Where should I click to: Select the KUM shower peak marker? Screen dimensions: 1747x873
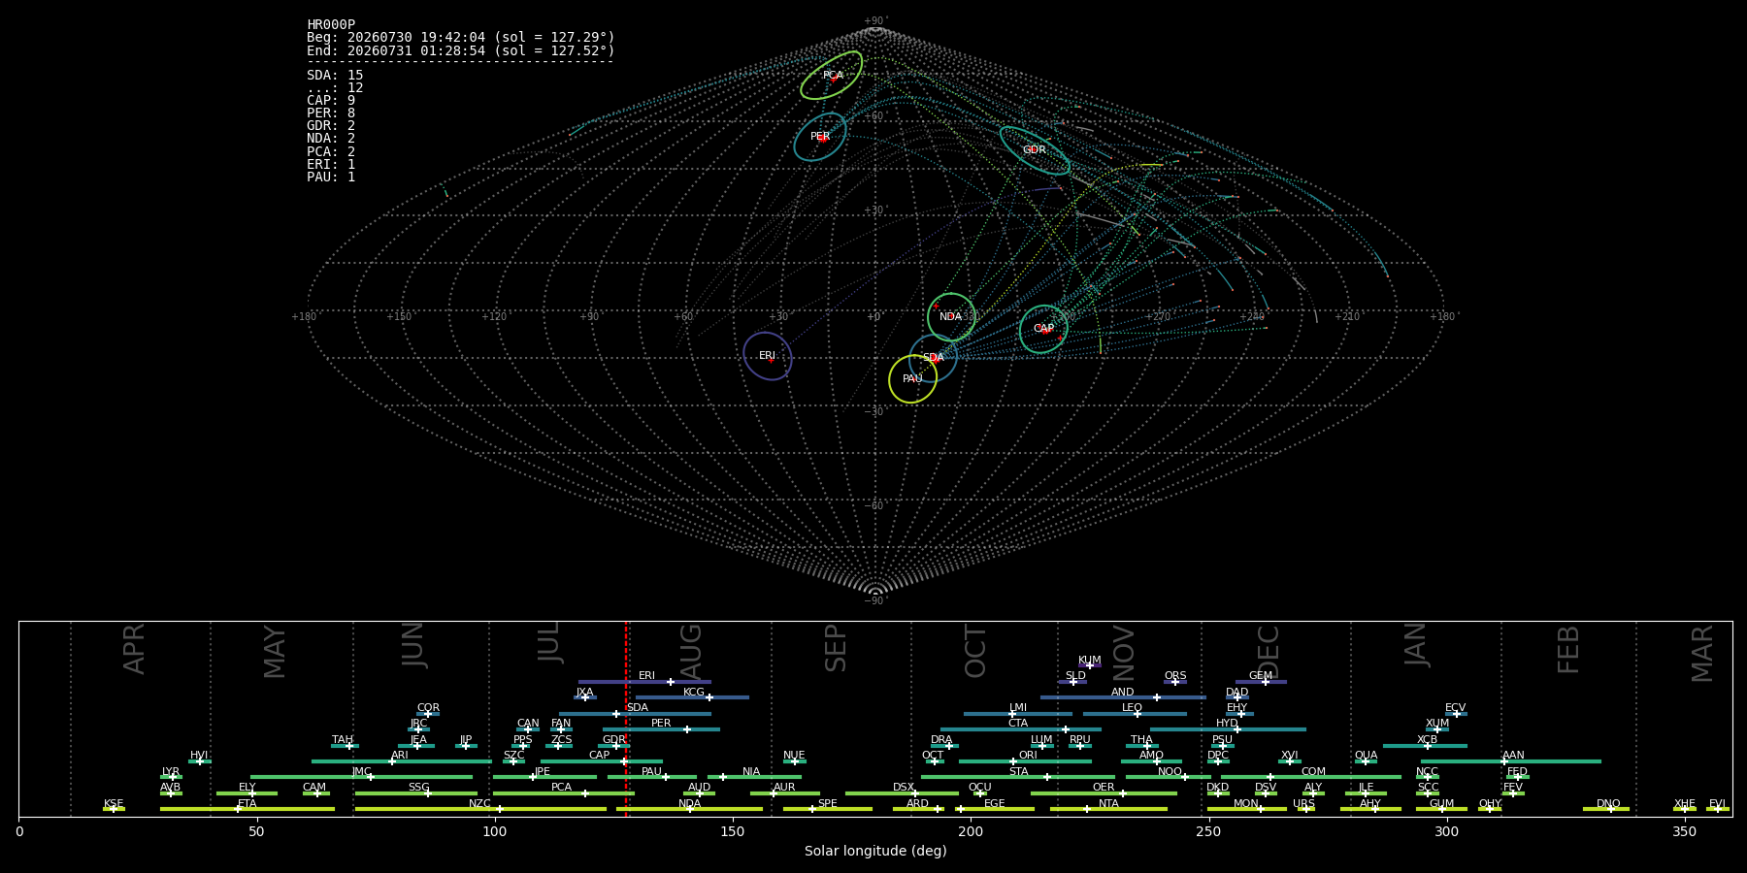click(x=1089, y=665)
